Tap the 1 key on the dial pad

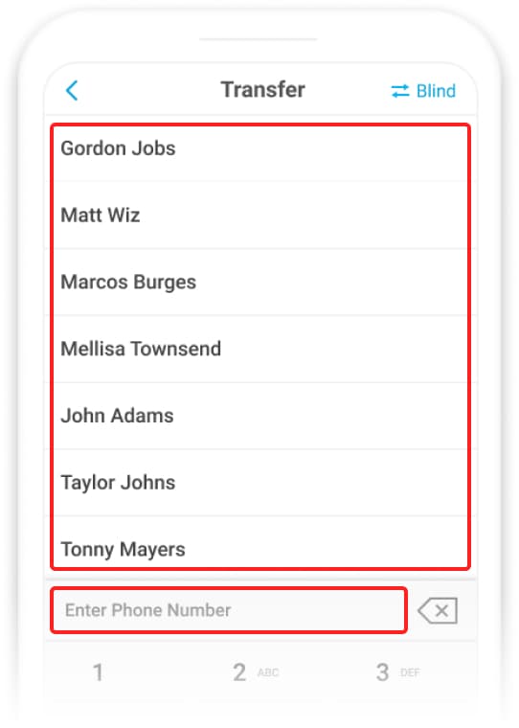(98, 672)
